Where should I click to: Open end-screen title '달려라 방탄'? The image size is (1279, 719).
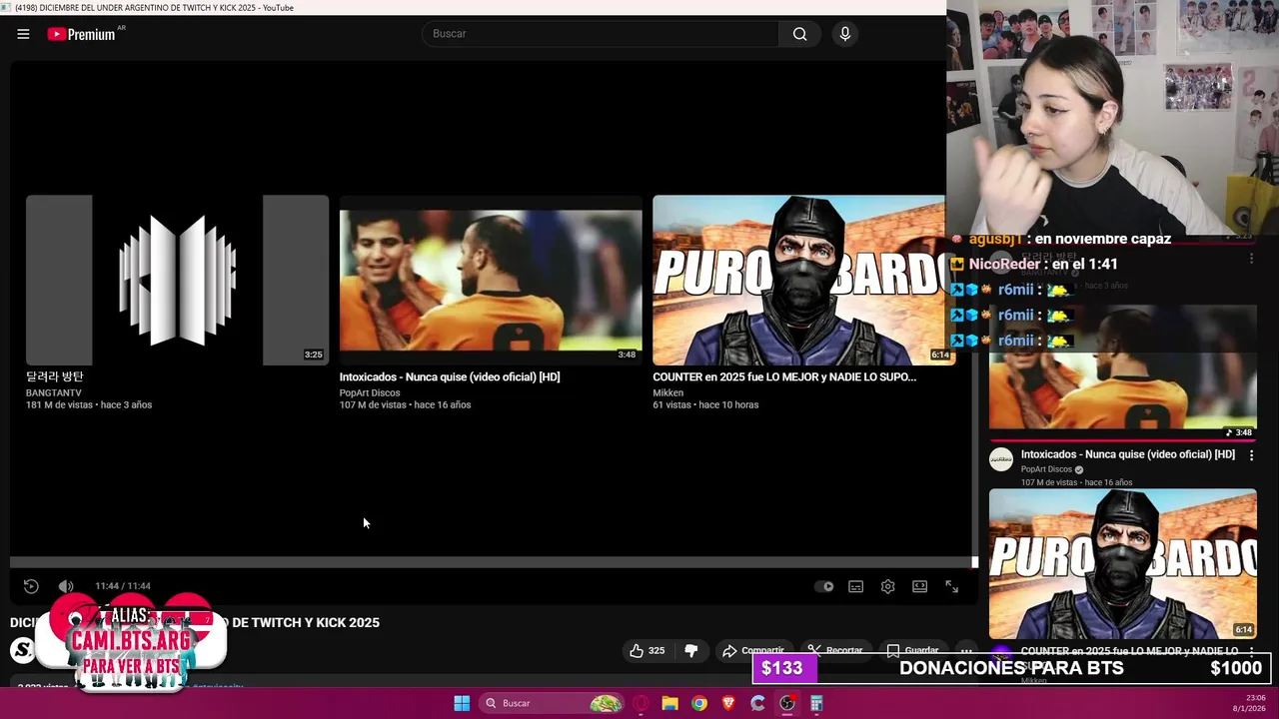(x=55, y=376)
